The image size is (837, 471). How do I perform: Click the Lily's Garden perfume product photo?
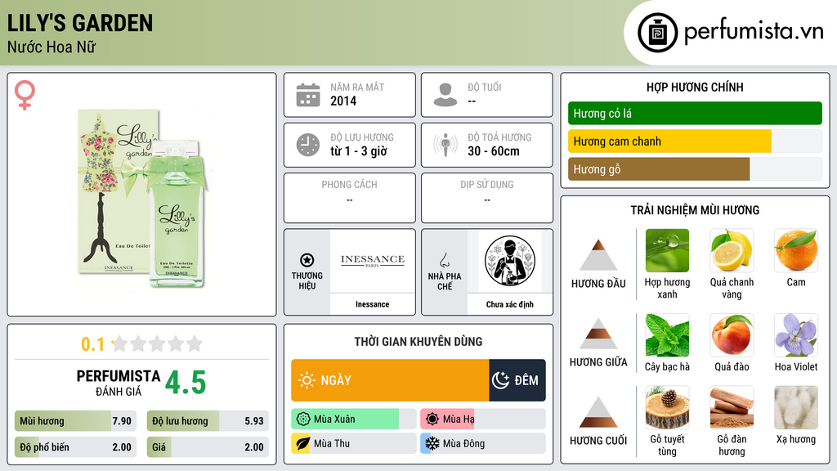[143, 198]
